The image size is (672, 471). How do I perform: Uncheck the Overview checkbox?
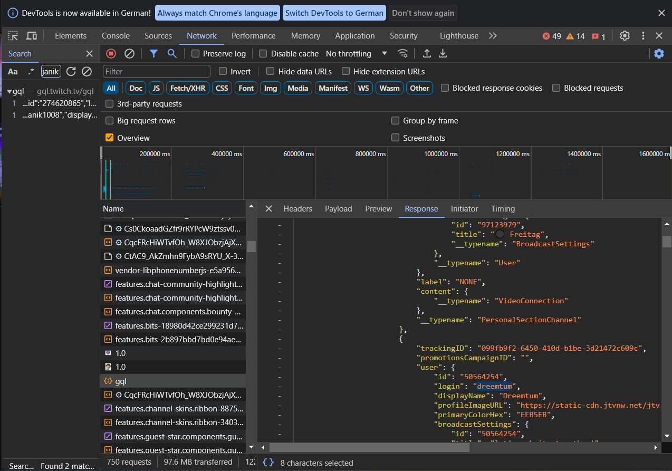tap(110, 138)
